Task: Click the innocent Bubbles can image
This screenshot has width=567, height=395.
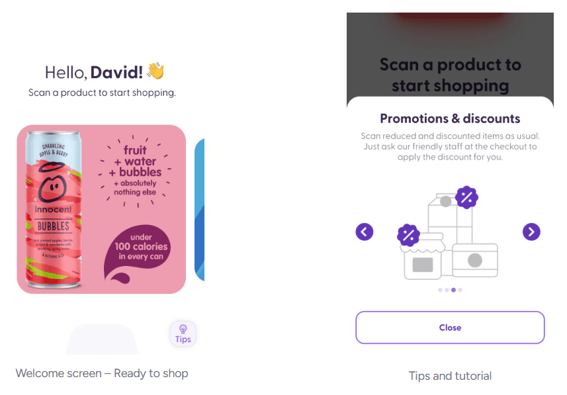Action: (54, 209)
